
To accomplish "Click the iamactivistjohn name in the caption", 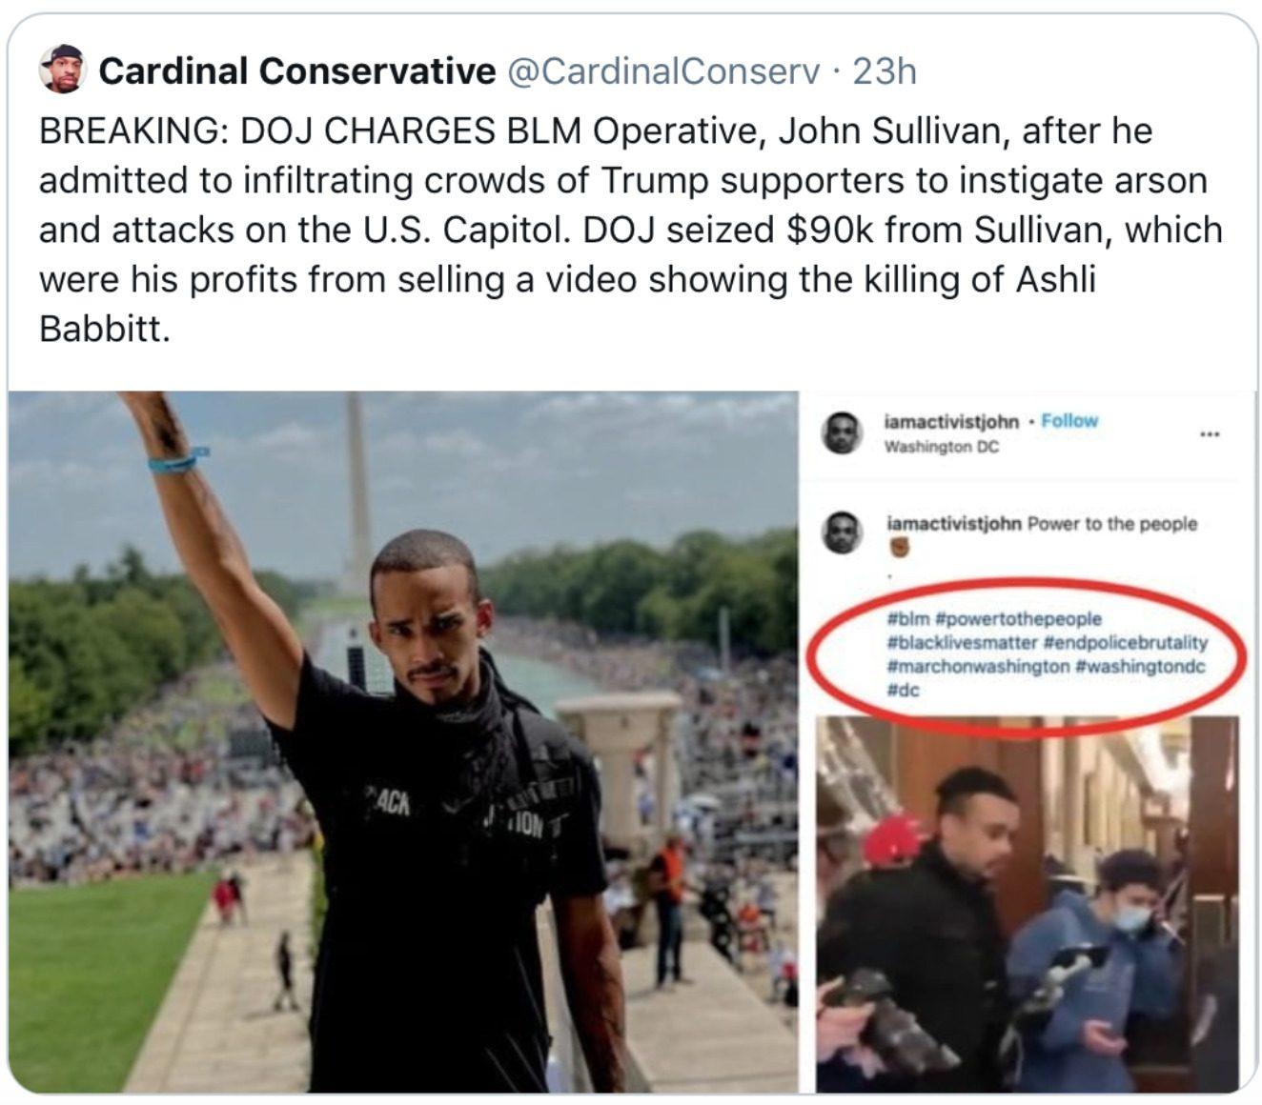I will coord(954,523).
